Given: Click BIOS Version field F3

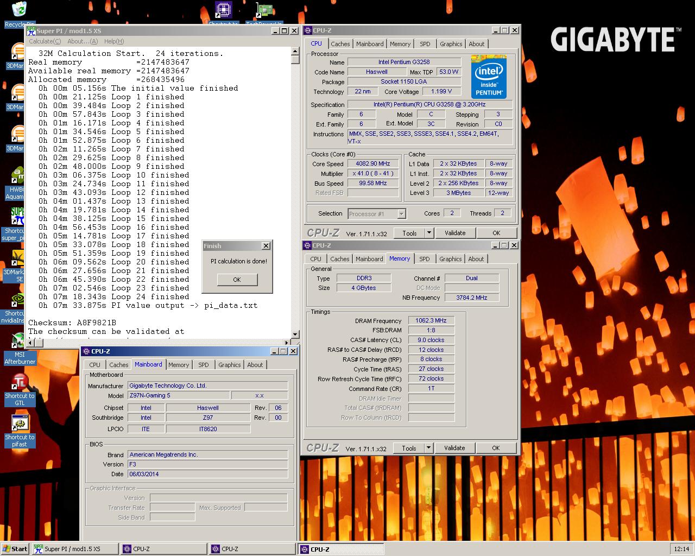Looking at the screenshot, I should (x=207, y=464).
